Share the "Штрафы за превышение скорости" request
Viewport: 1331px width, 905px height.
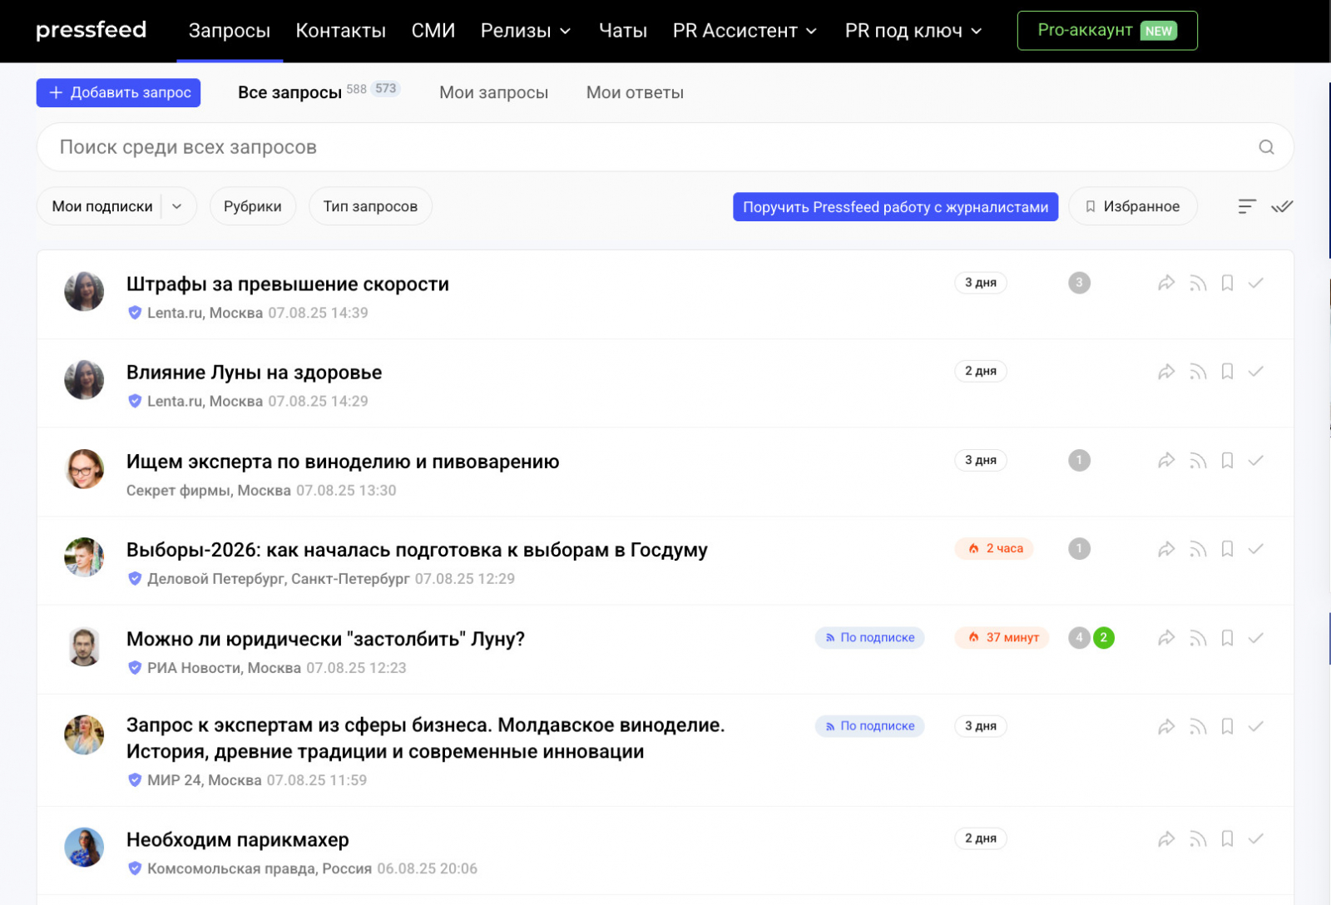pyautogui.click(x=1166, y=283)
